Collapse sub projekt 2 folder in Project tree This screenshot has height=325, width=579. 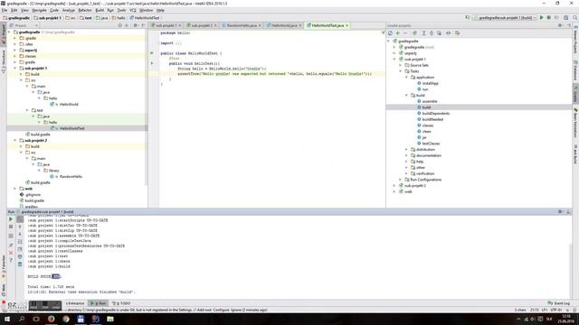(x=15, y=141)
